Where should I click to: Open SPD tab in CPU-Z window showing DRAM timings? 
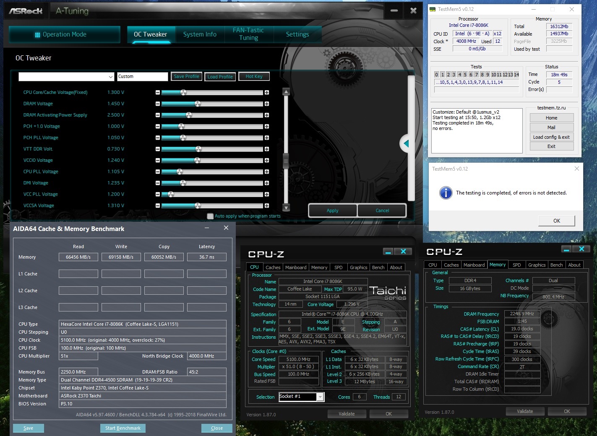coord(517,265)
